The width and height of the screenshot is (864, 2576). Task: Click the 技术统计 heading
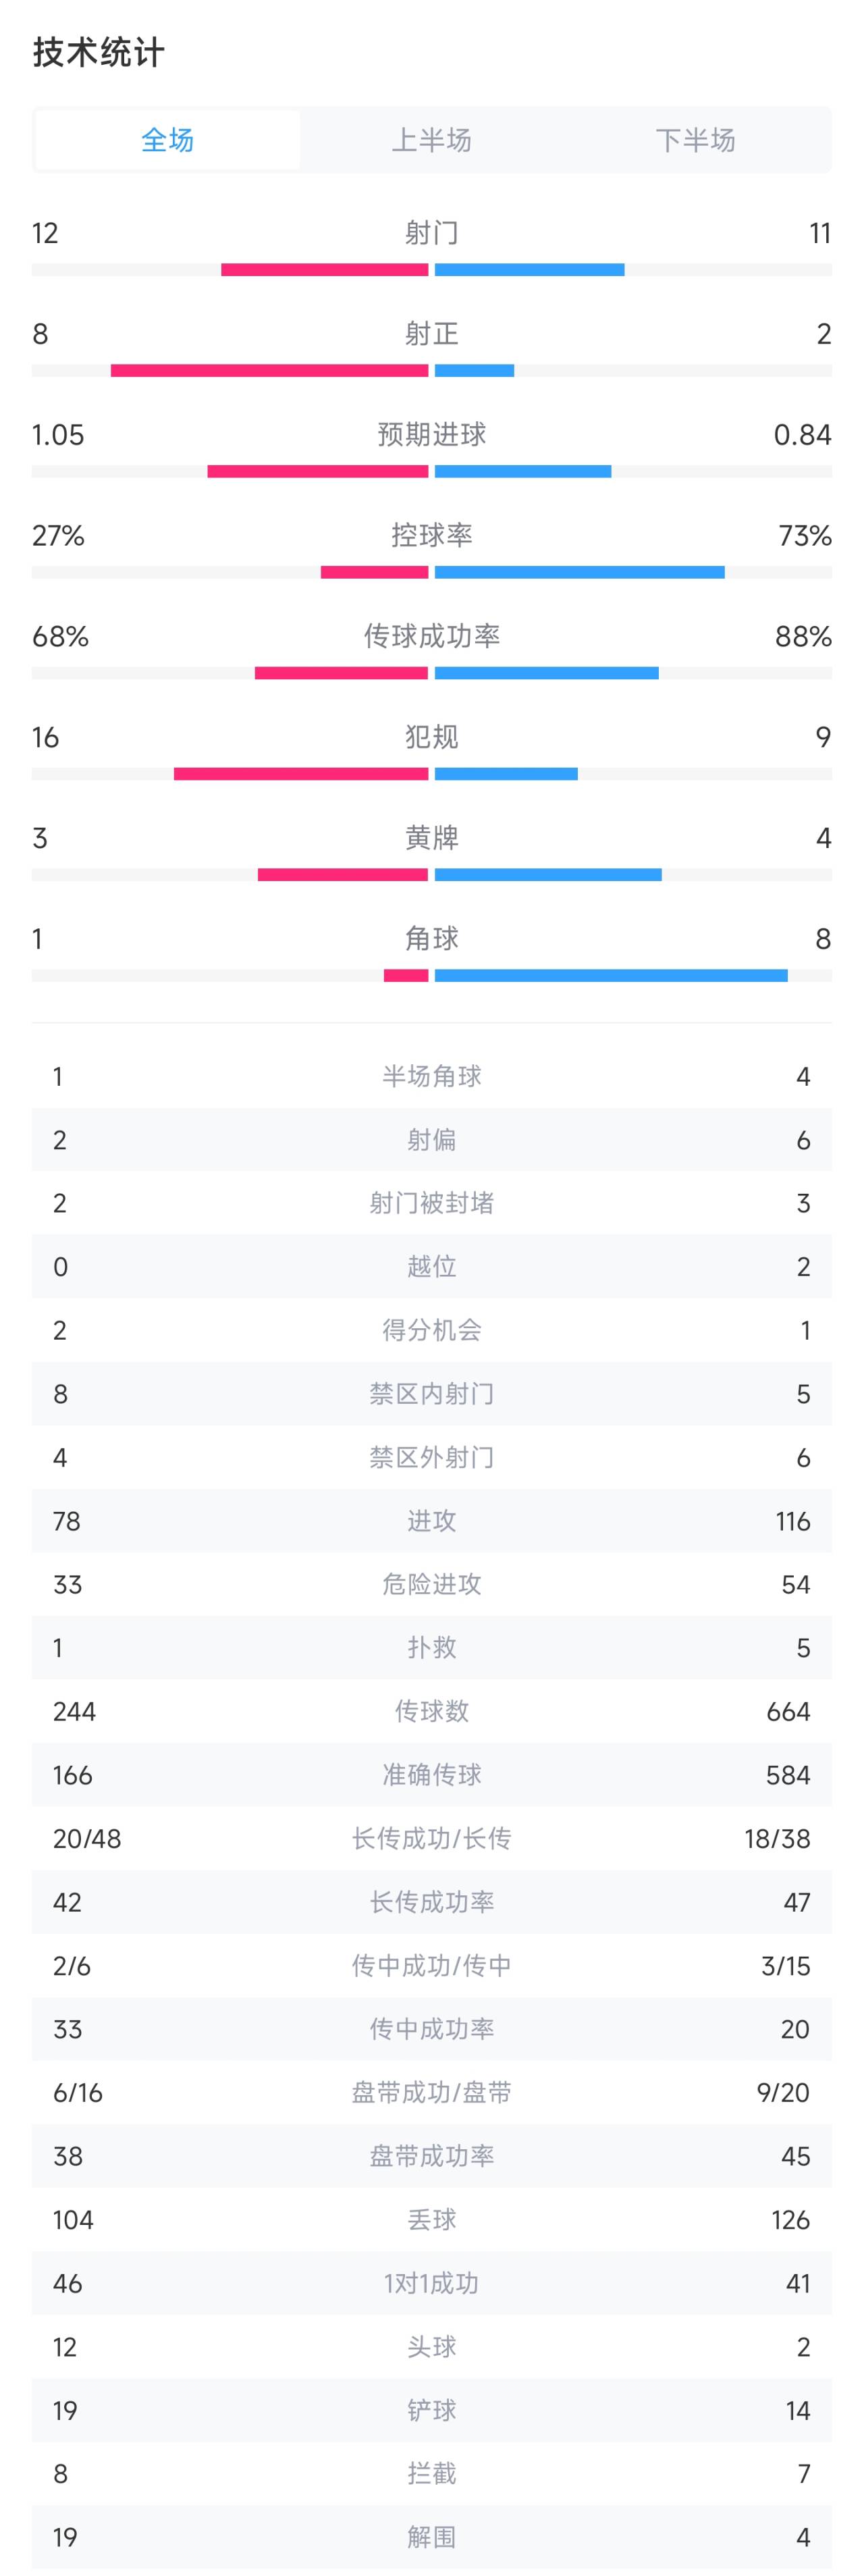point(99,52)
